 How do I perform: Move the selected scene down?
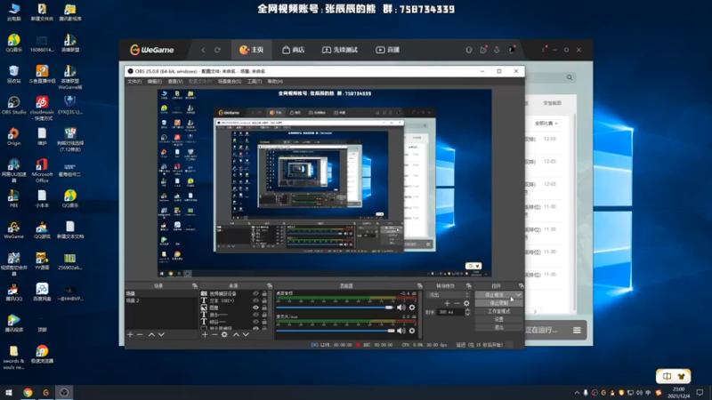click(x=161, y=334)
